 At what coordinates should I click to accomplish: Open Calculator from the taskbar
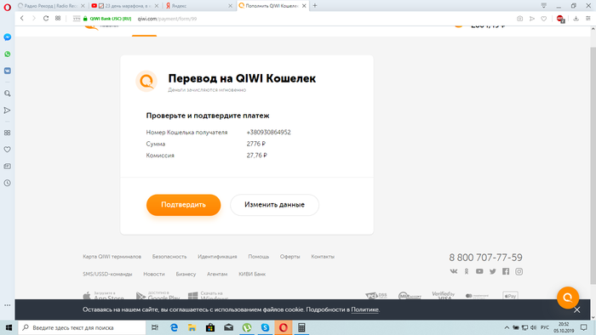tap(301, 328)
